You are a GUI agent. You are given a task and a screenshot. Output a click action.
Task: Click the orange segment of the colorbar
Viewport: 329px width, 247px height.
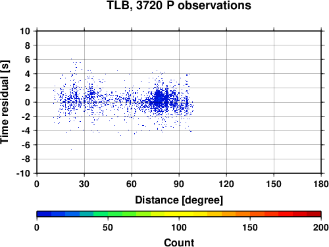pyautogui.click(x=243, y=214)
